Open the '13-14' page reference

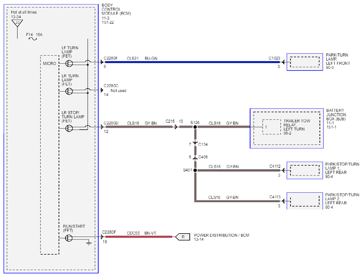(199, 239)
